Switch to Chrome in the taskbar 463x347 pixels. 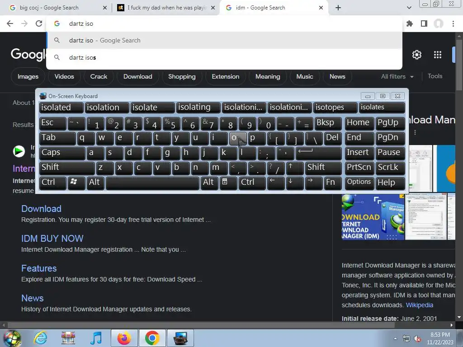click(x=152, y=338)
